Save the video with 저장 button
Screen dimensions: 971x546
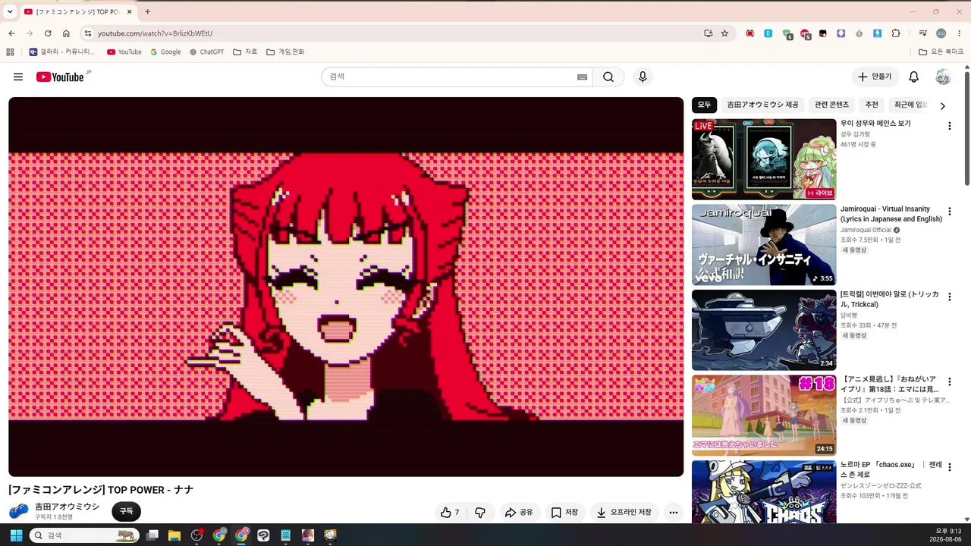click(565, 513)
